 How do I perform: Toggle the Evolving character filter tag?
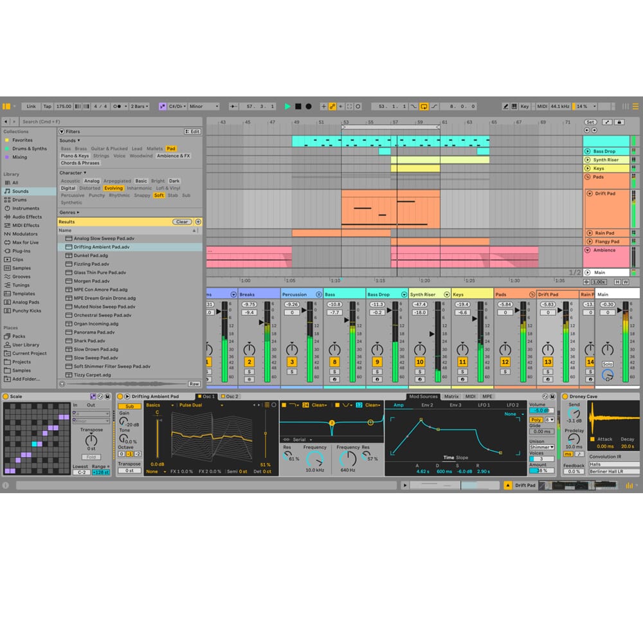(113, 188)
